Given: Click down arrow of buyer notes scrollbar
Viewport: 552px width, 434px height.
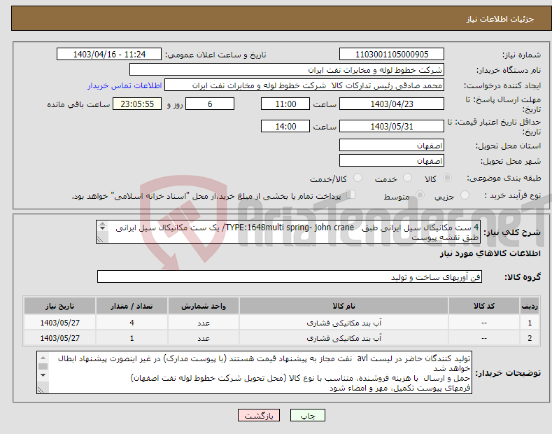Looking at the screenshot, I should pos(43,375).
